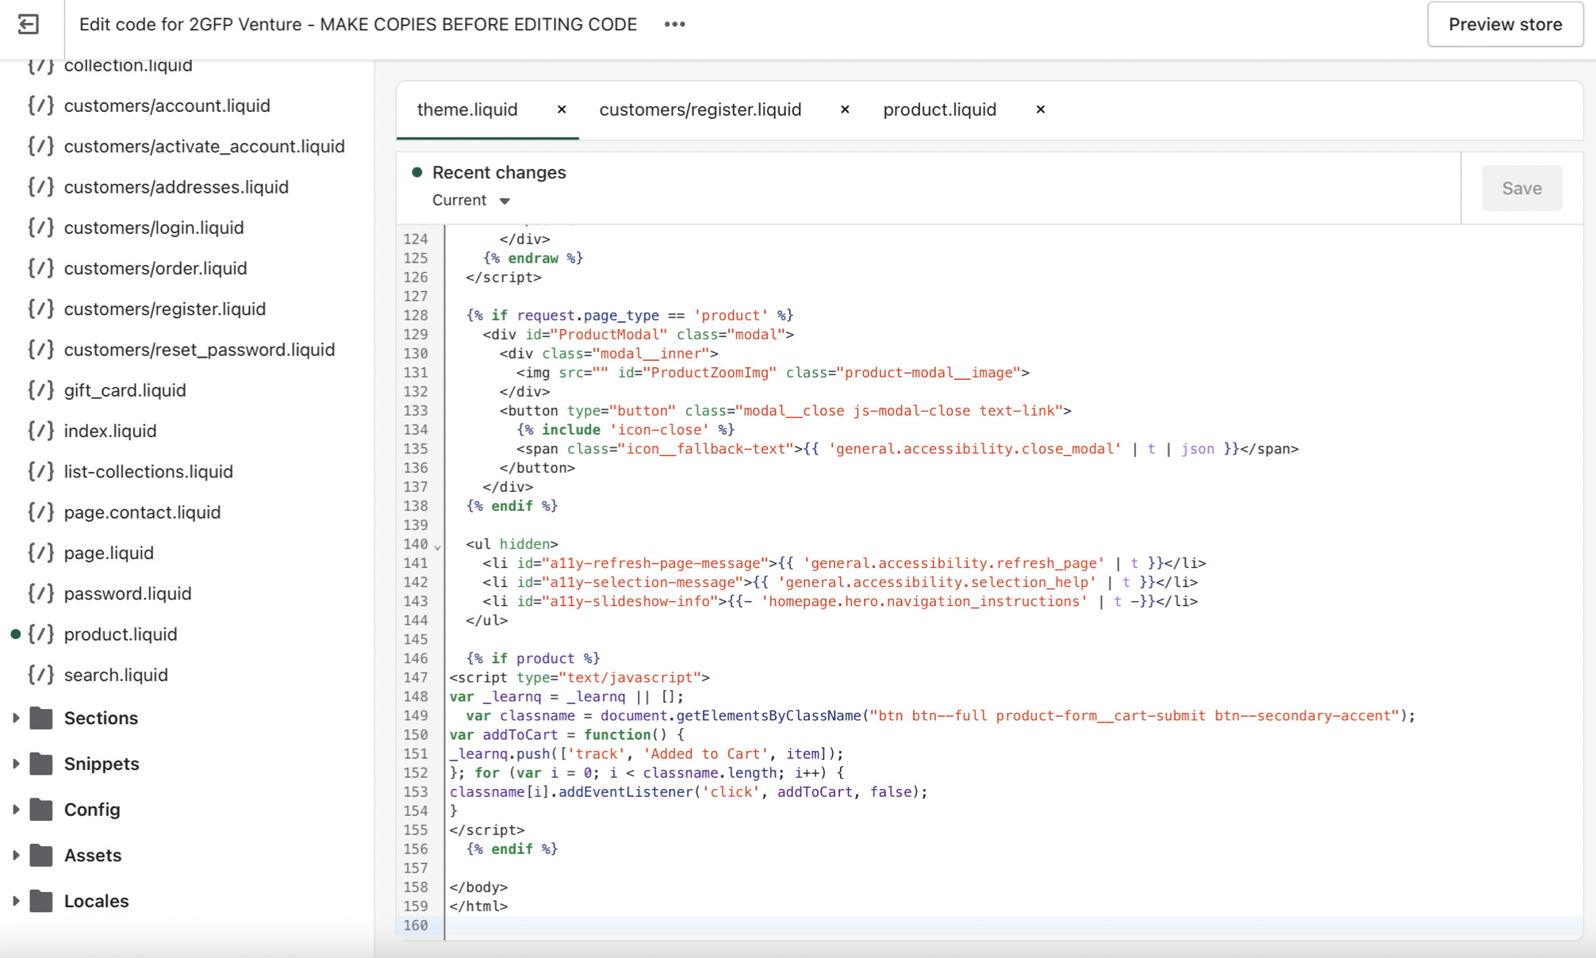The width and height of the screenshot is (1596, 958).
Task: Expand the Snippets folder arrow
Action: tap(16, 764)
